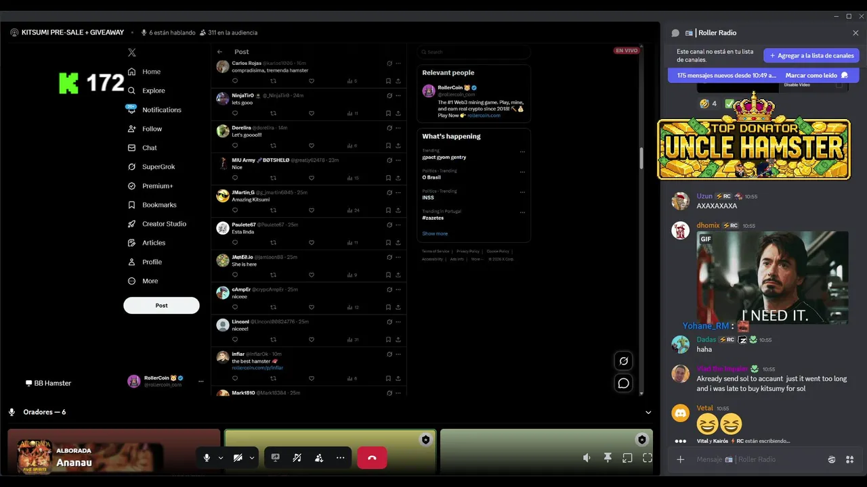
Task: Click the speech bubble icon beside Roller Radio
Action: click(x=675, y=32)
